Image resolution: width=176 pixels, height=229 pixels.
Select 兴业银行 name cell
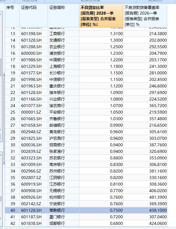(64, 99)
